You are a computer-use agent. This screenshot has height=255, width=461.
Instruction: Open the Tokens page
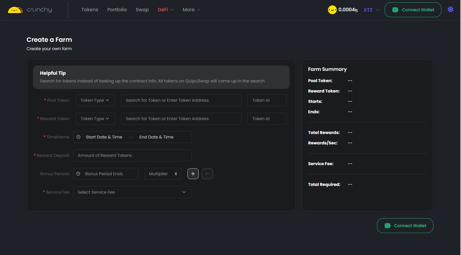point(89,9)
